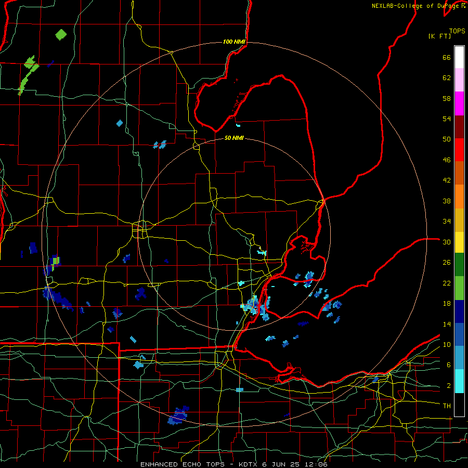This screenshot has width=468, height=468.
Task: Click the 46 legend value
Action: [x=447, y=160]
